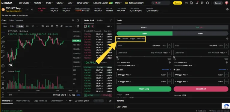The height and width of the screenshot is (112, 230).
Task: Expand chart to fullscreen icon
Action: (x=78, y=26)
